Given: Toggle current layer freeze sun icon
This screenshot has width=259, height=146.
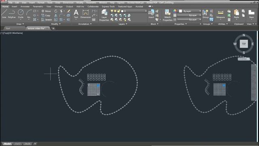Looking at the screenshot, I should [x=115, y=11].
